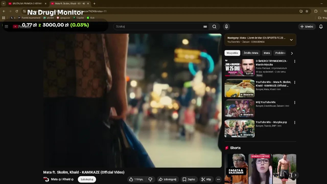
Task: Open the SANDRA O NITRZE short
Action: pyautogui.click(x=260, y=169)
